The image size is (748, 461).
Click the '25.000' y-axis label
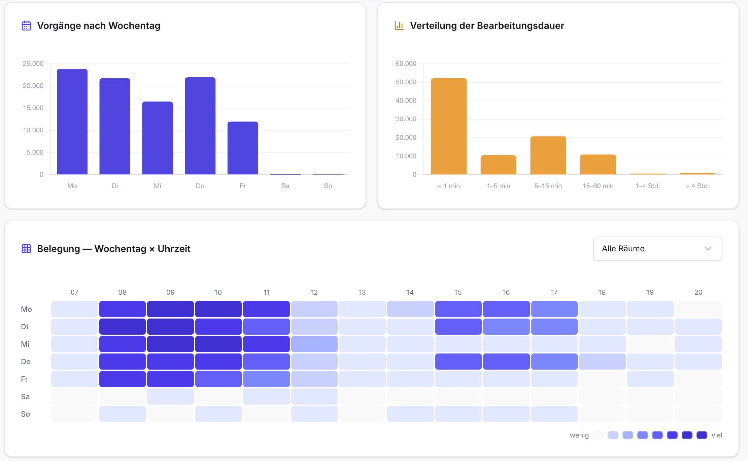click(x=33, y=64)
